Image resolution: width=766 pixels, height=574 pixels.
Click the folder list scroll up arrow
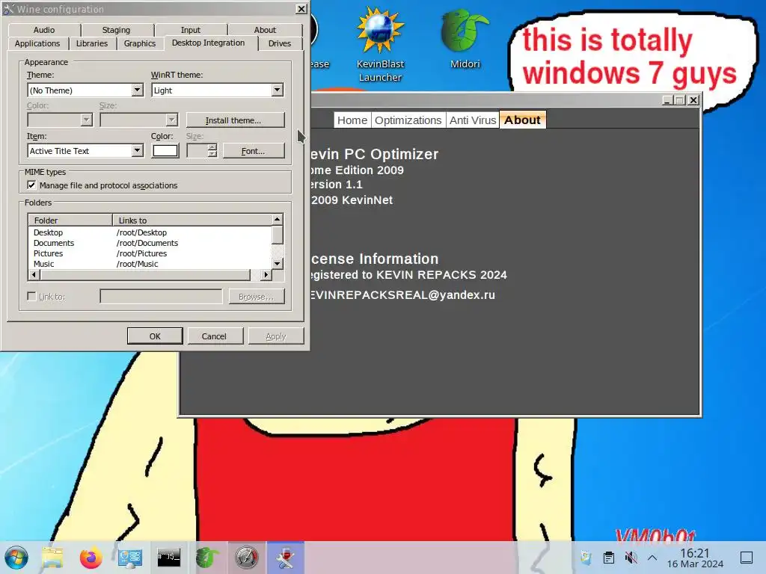tap(277, 219)
